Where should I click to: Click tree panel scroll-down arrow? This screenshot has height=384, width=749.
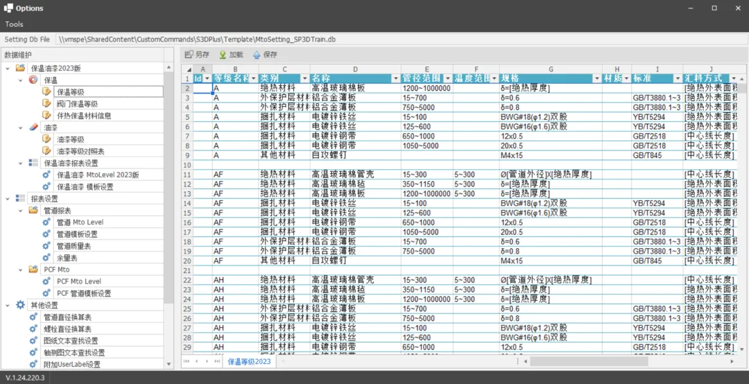[169, 364]
